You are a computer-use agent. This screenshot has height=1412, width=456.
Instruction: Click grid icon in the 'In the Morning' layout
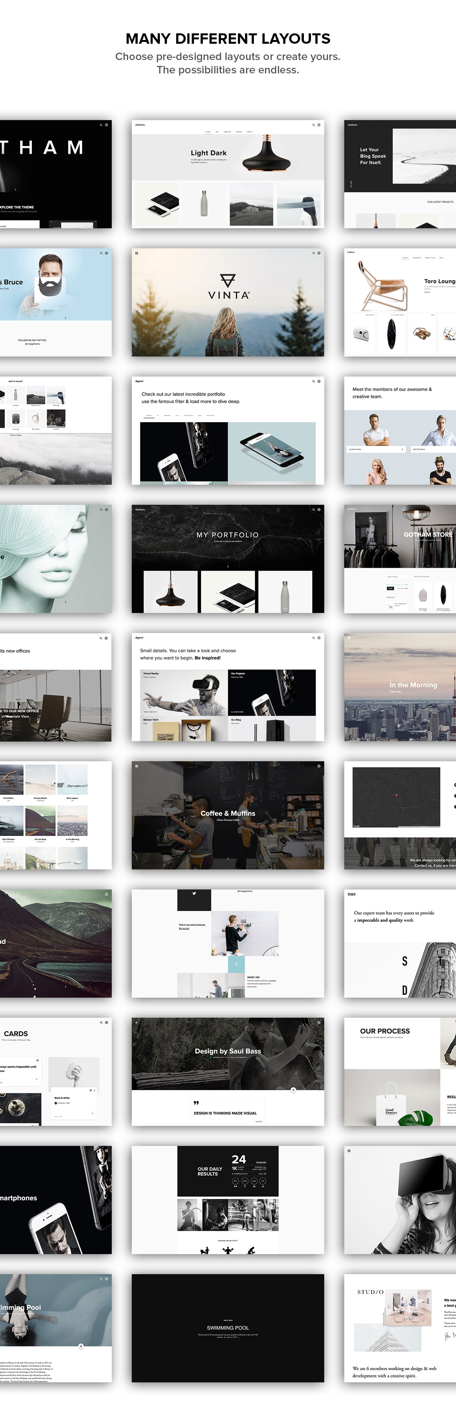349,638
